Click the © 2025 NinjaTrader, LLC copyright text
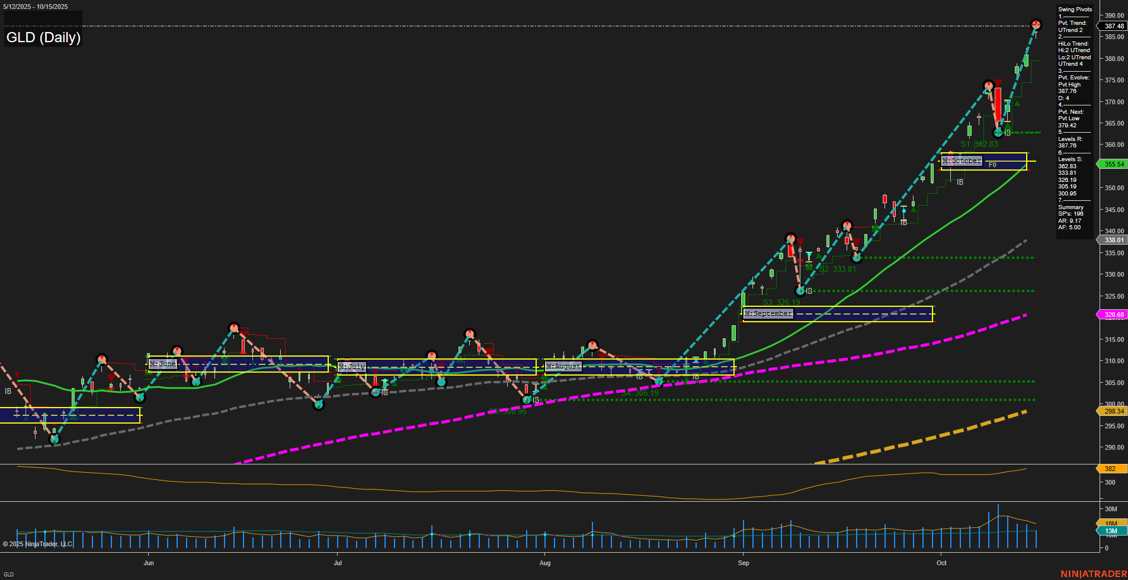Image resolution: width=1128 pixels, height=580 pixels. click(38, 544)
